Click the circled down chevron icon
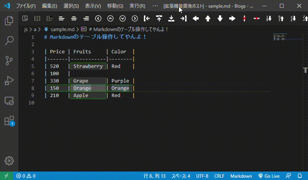This screenshot has height=180, width=308. (x=123, y=19)
